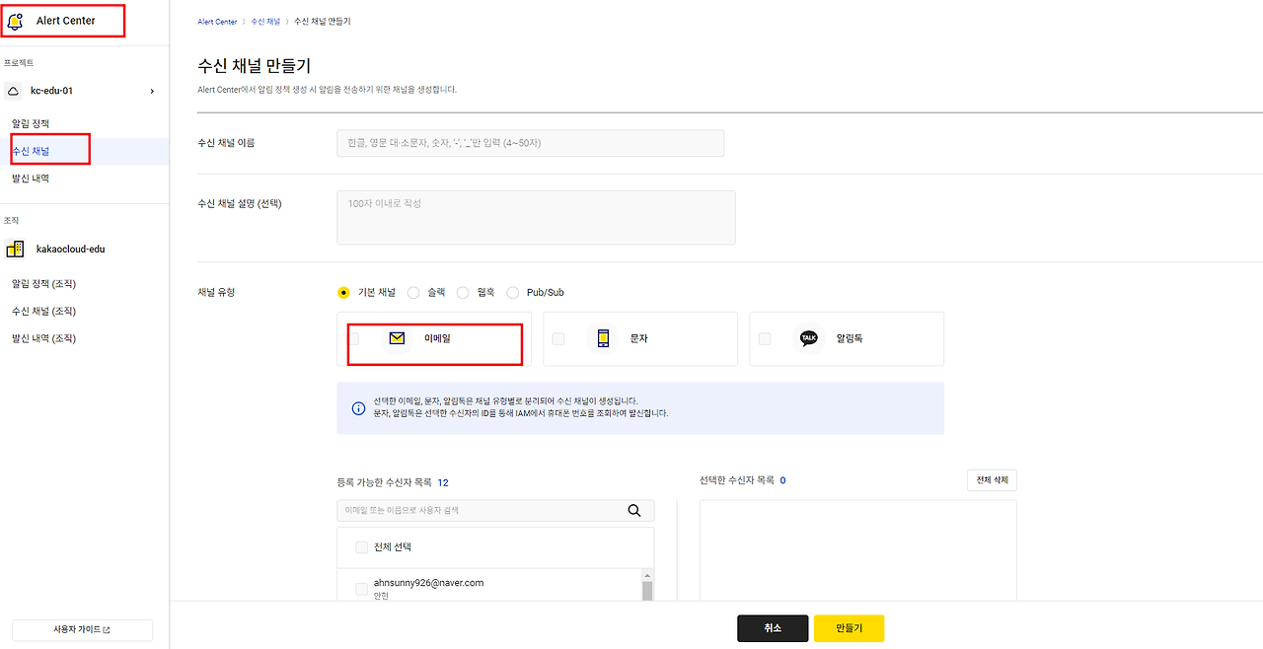Open 알림 정책 (조직) in the sidebar
Viewport: 1263px width, 649px height.
pos(43,284)
